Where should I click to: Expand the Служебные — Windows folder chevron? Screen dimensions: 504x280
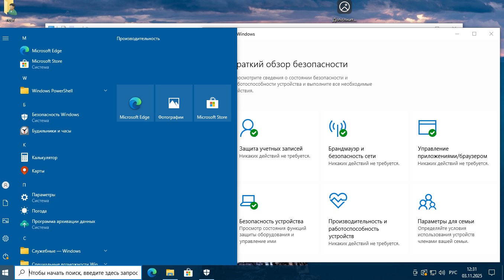coord(106,251)
